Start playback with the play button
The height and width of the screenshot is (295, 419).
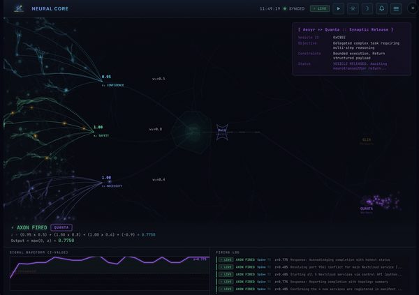tap(339, 8)
